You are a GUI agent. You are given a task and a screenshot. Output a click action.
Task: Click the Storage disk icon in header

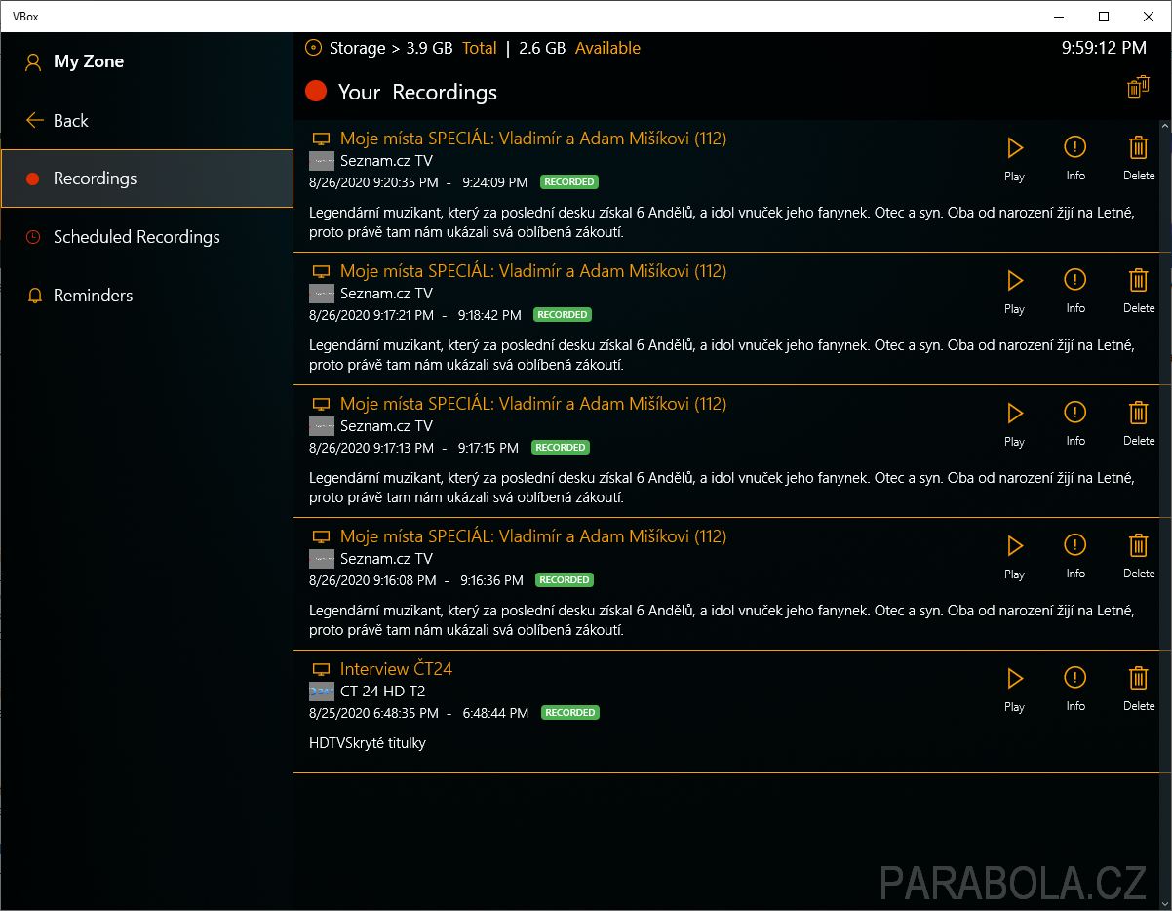pyautogui.click(x=313, y=48)
